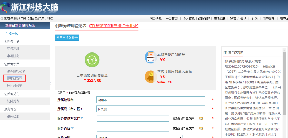
Task: Click the 所属县 field showing 长兴县
Action: click(x=150, y=109)
